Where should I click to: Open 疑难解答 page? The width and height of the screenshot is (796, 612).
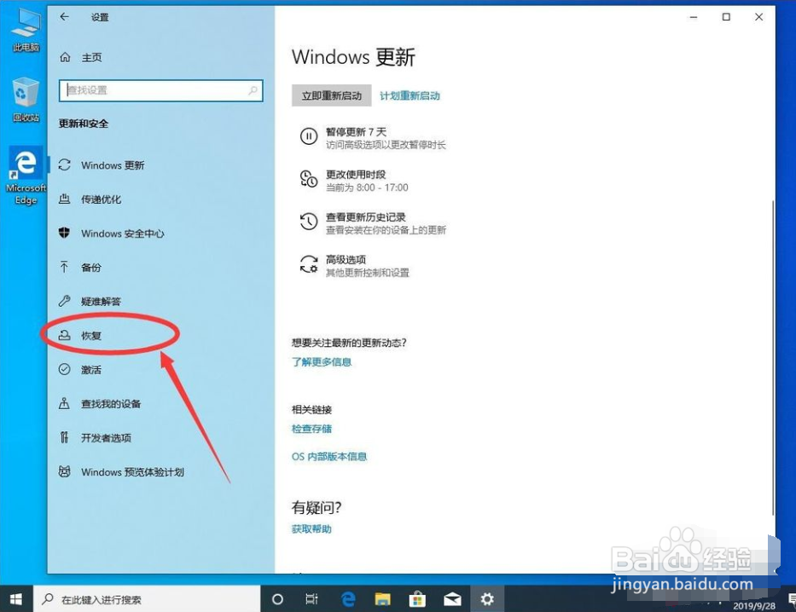(101, 301)
